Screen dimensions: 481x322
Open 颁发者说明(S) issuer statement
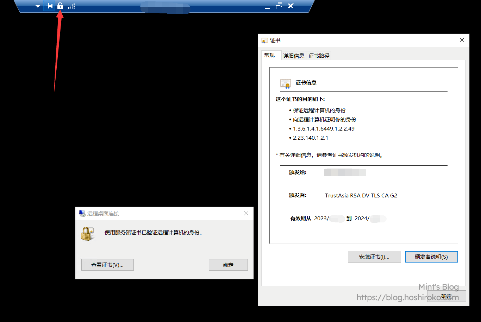point(431,257)
